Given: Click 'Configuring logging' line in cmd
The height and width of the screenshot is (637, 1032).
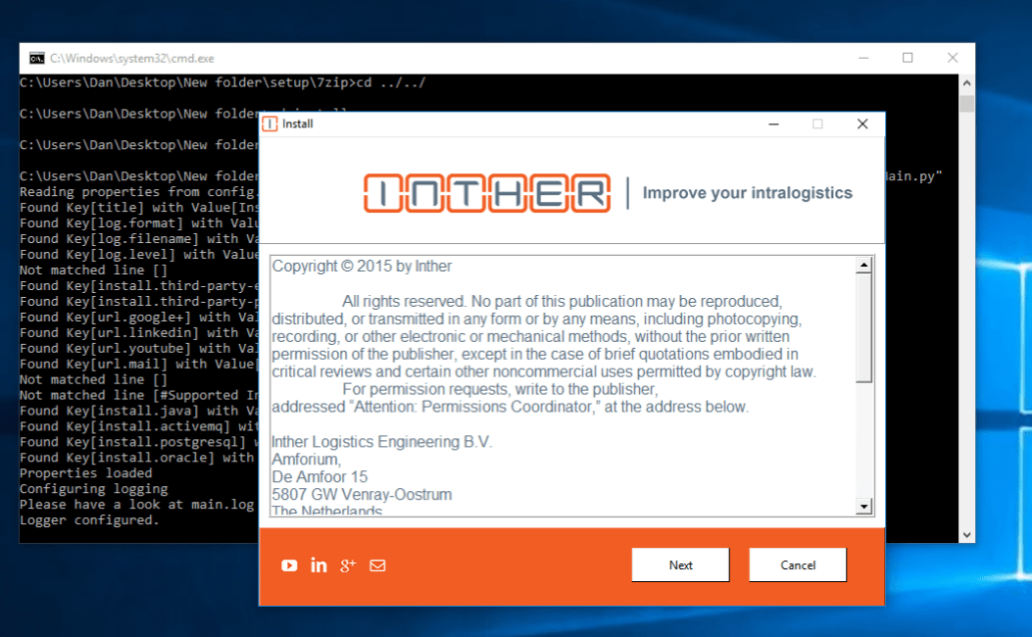Looking at the screenshot, I should point(93,489).
